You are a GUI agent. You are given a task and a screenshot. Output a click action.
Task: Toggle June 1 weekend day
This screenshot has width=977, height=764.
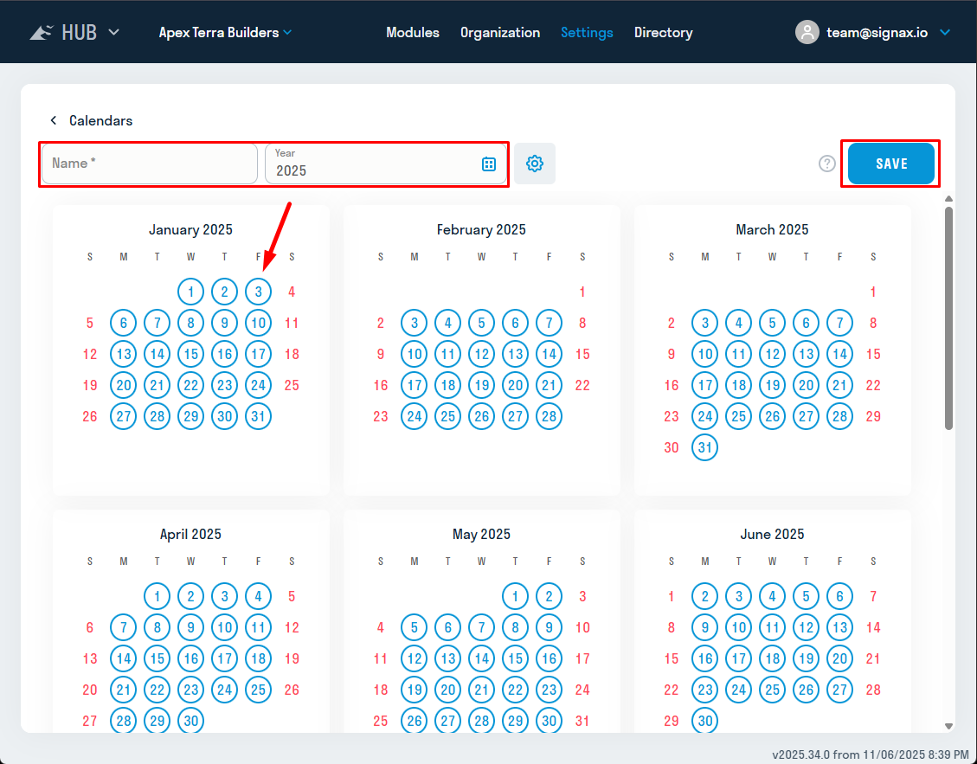[x=671, y=596]
